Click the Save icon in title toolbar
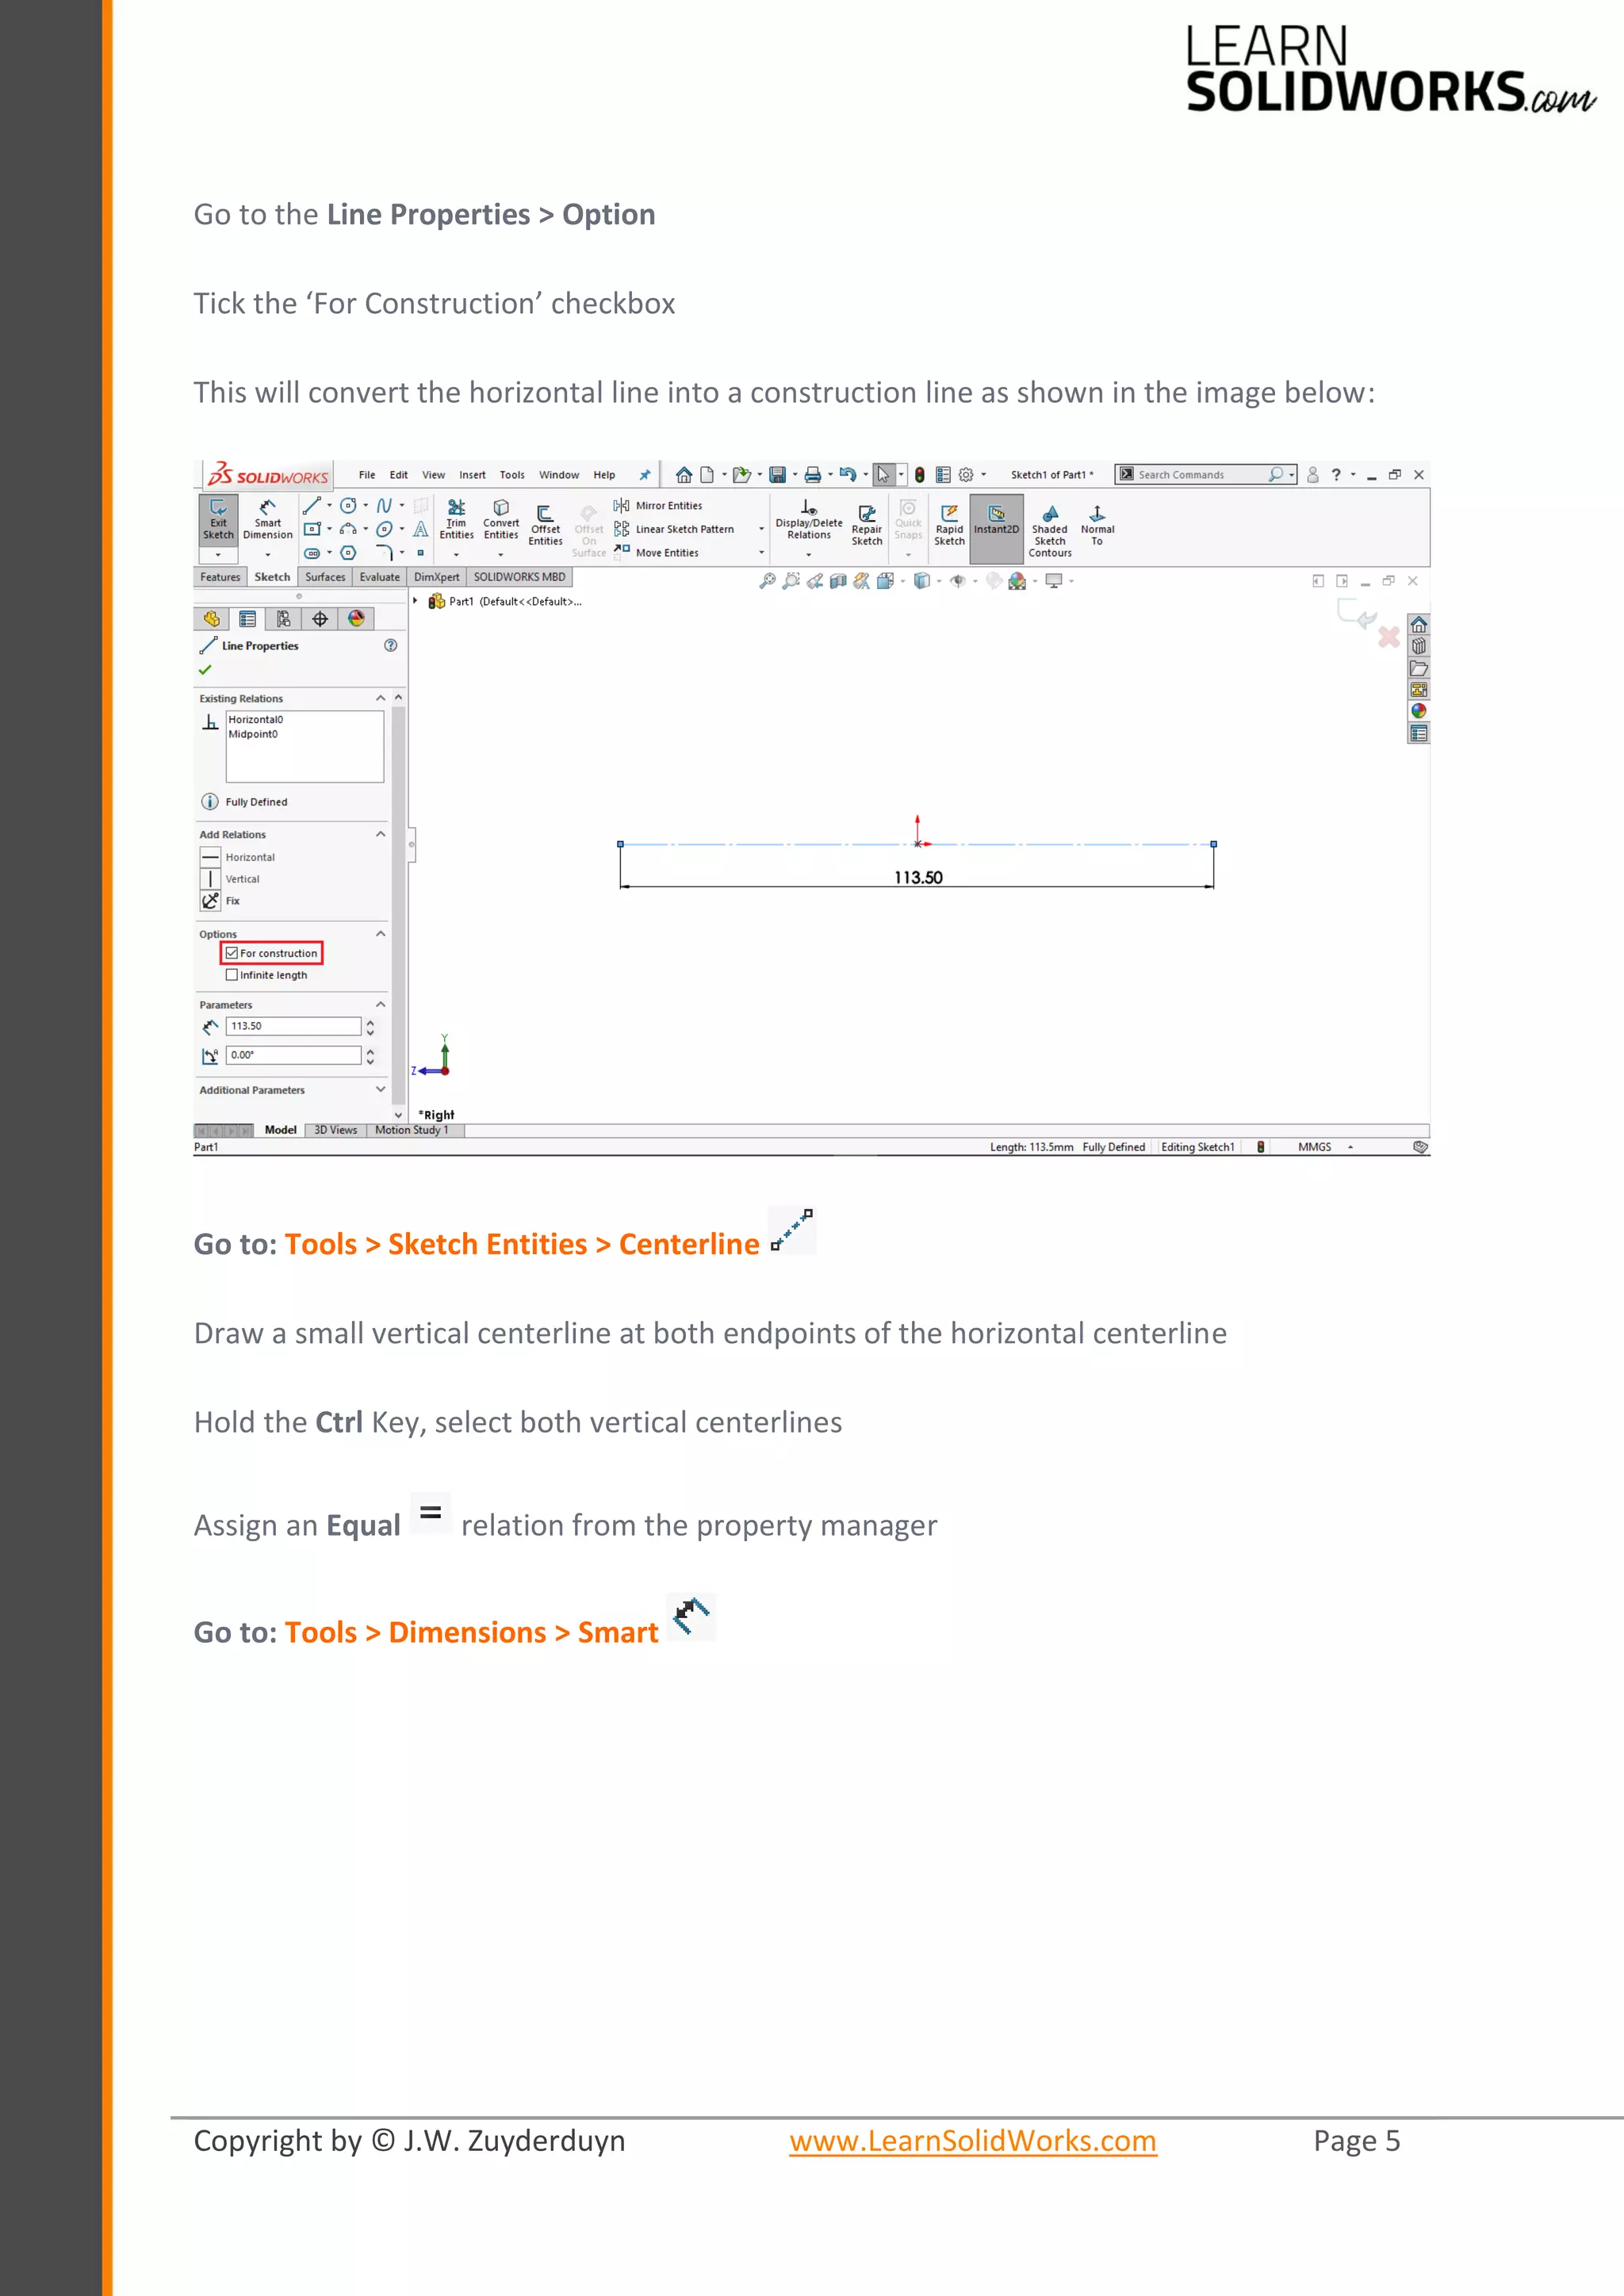The width and height of the screenshot is (1624, 2296). pyautogui.click(x=777, y=475)
